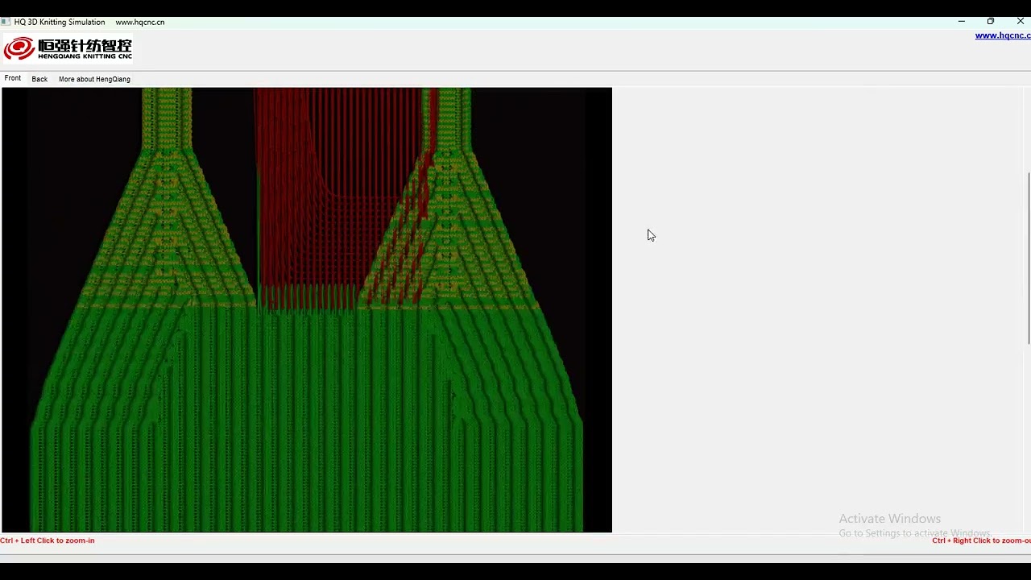Switch to the Front view menu
The width and height of the screenshot is (1031, 580).
(13, 78)
